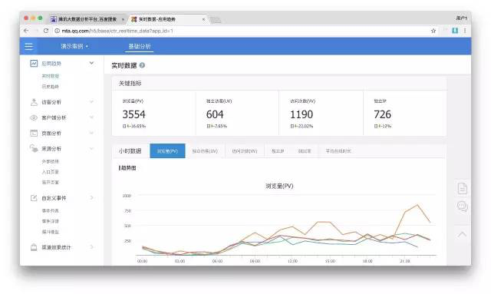491x294 pixels.
Task: Click the 3554 page views value
Action: tap(133, 114)
